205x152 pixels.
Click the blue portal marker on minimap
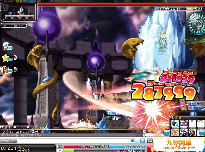[x=10, y=13]
